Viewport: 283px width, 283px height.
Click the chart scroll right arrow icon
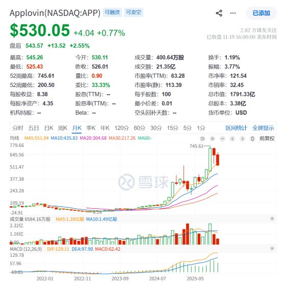(x=243, y=139)
